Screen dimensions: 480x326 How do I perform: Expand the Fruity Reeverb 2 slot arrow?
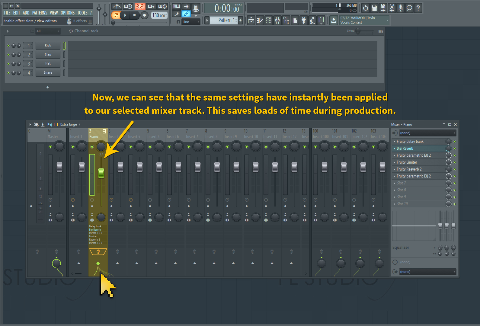pyautogui.click(x=394, y=169)
